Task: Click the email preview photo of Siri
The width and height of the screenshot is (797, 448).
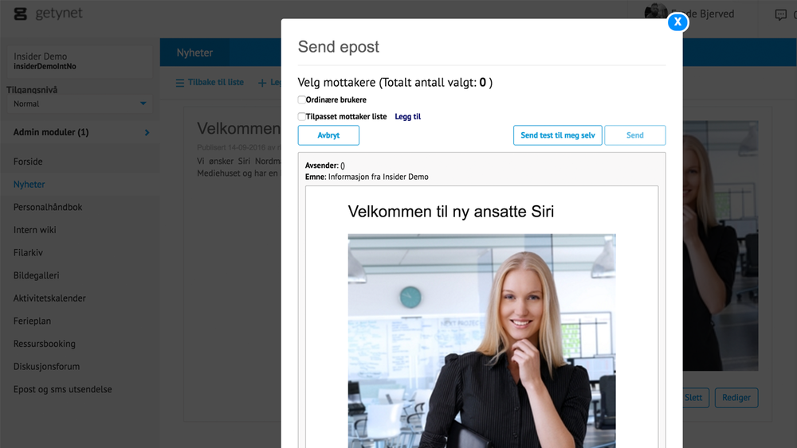Action: 482,341
